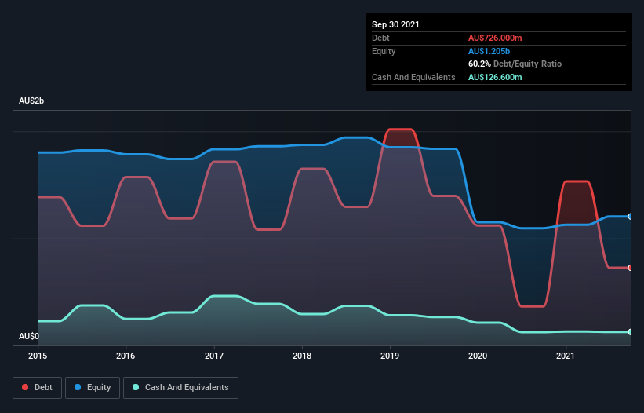Screen dimensions: 644x413
Task: Click Cash And Equivalents tooltip label
Action: [413, 77]
